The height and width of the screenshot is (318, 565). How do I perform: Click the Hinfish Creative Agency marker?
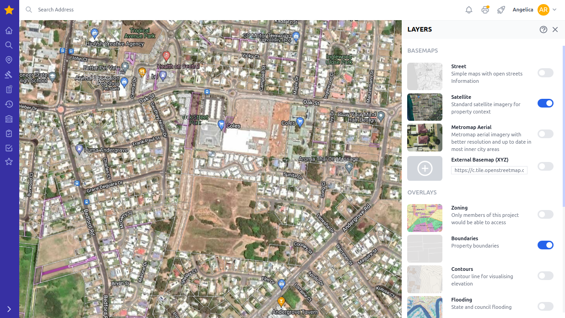[x=95, y=33]
